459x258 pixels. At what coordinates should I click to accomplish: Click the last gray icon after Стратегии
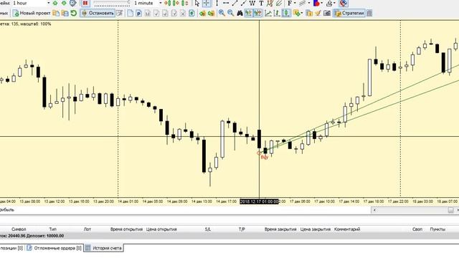click(x=369, y=13)
